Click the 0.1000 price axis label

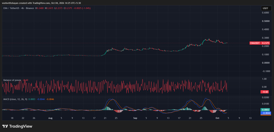[266, 54]
